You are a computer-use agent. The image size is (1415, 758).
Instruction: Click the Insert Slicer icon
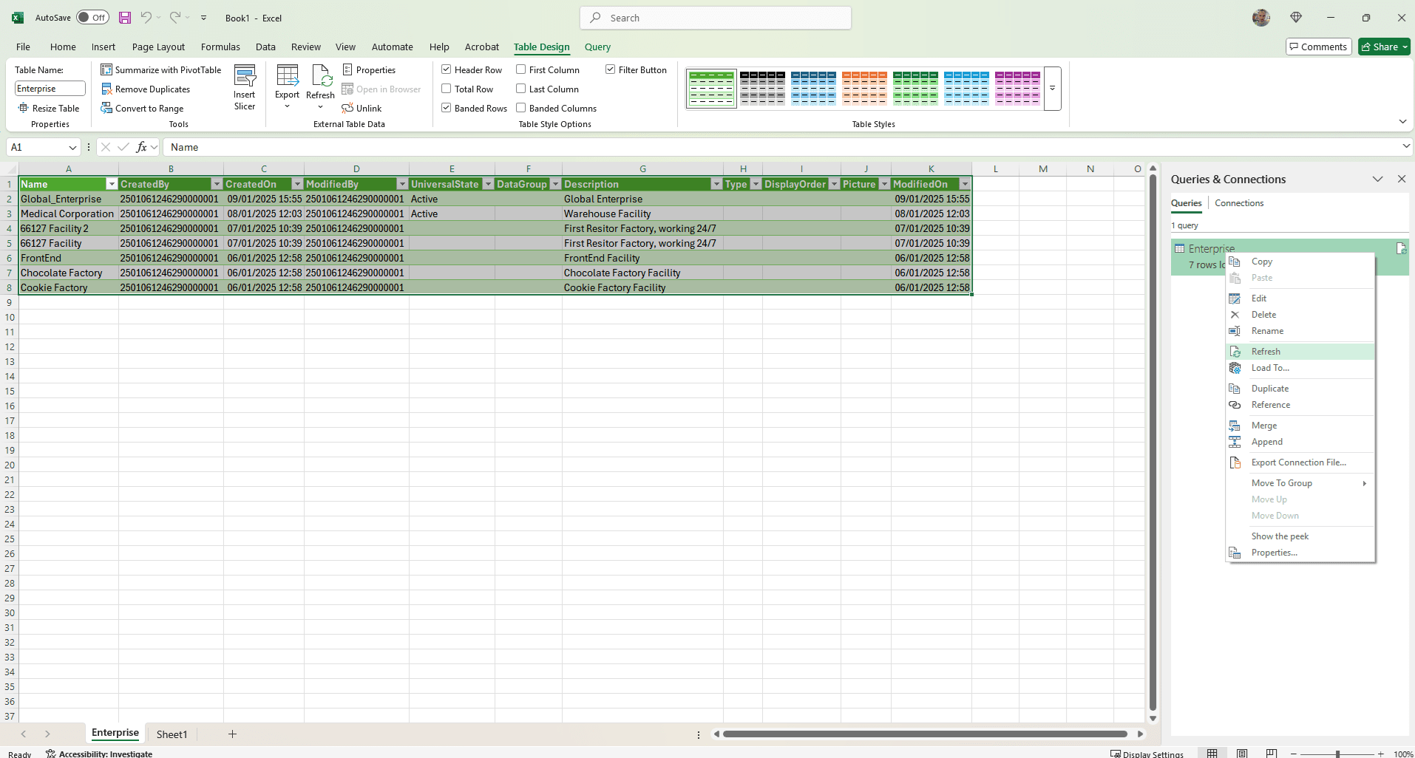(244, 76)
